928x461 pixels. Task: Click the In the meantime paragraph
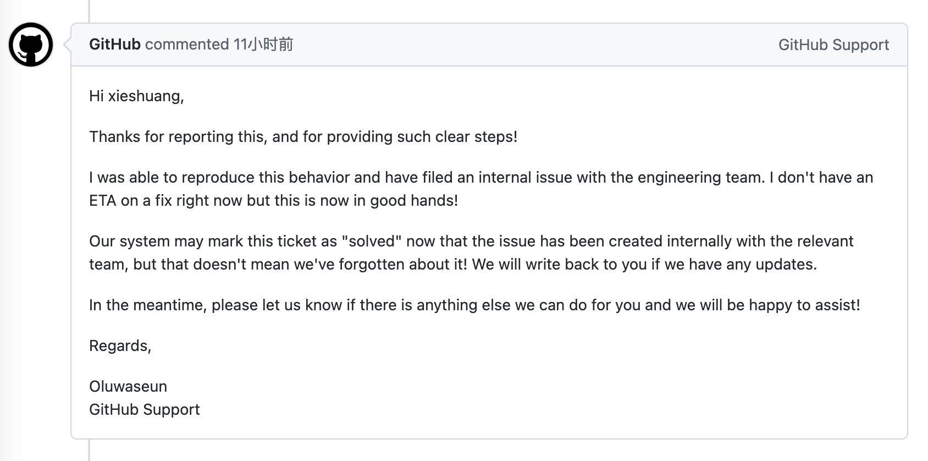pyautogui.click(x=474, y=305)
